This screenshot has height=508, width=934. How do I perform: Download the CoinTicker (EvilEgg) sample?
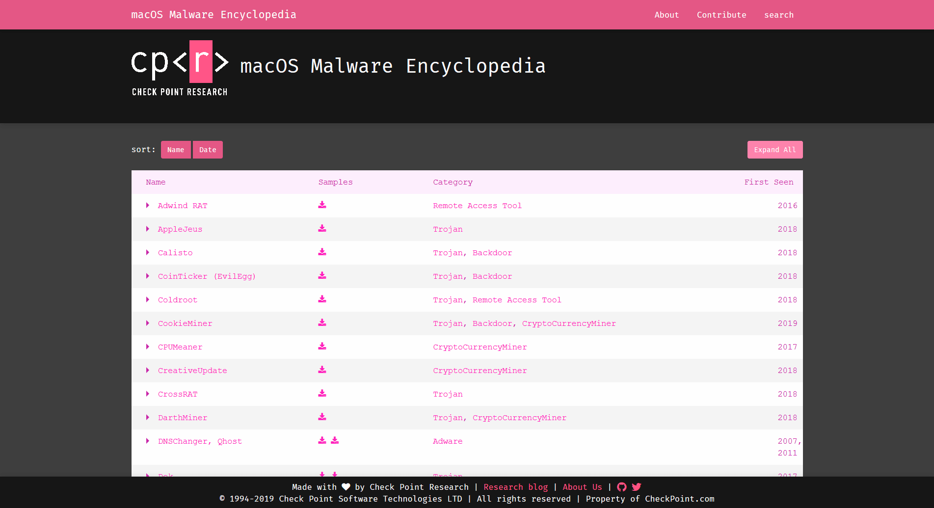point(322,275)
